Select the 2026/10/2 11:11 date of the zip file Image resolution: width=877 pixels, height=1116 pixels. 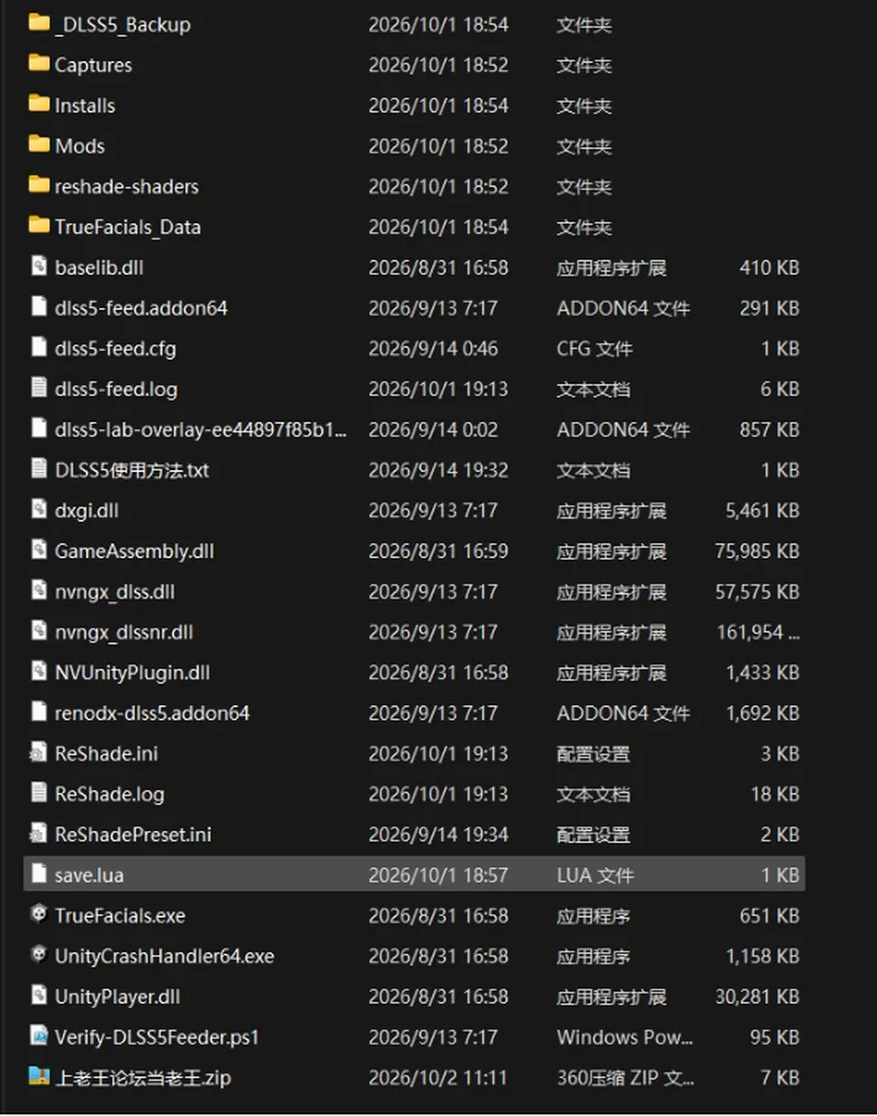coord(438,1077)
